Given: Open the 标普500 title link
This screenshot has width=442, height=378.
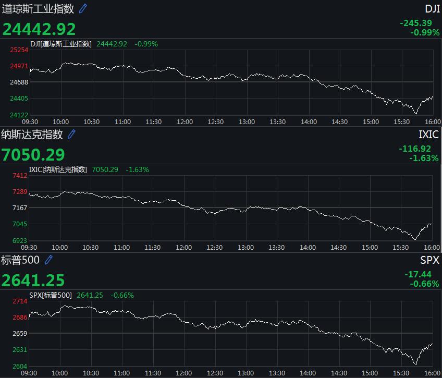Looking at the screenshot, I should pyautogui.click(x=21, y=260).
